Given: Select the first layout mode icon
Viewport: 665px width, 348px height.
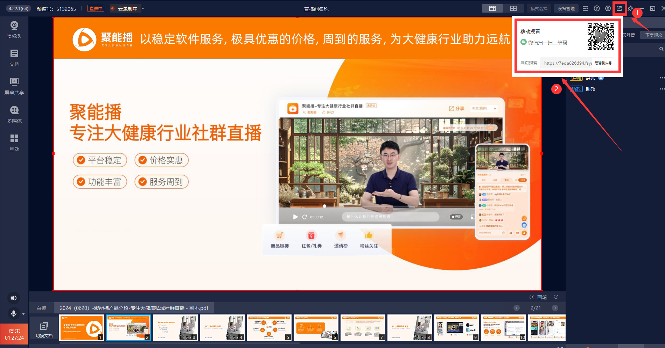Looking at the screenshot, I should (x=492, y=8).
